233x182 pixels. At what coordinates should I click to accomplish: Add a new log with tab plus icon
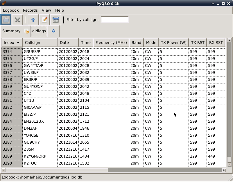tap(53, 31)
